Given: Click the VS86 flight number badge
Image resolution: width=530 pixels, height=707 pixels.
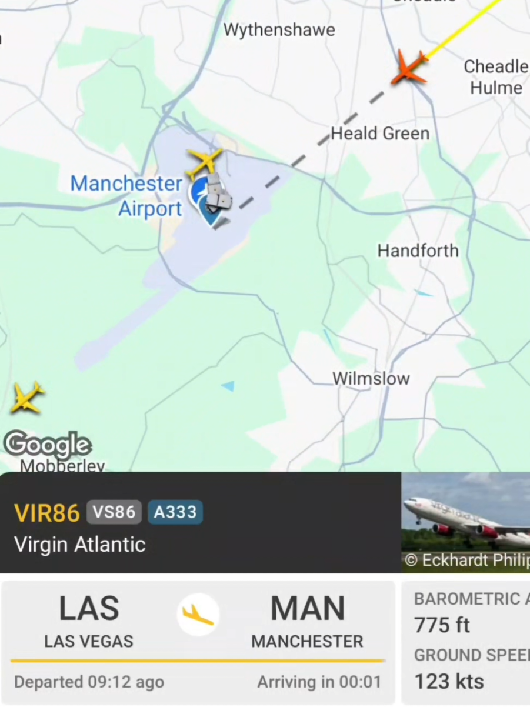Looking at the screenshot, I should [114, 512].
